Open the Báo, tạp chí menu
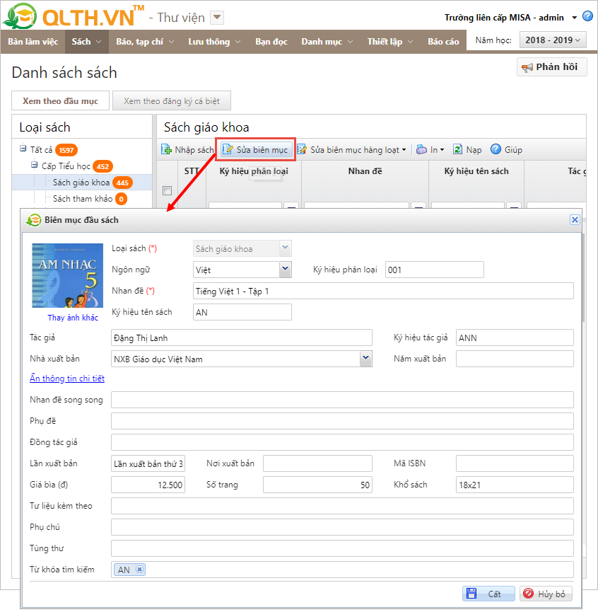Image resolution: width=598 pixels, height=612 pixels. pos(145,41)
